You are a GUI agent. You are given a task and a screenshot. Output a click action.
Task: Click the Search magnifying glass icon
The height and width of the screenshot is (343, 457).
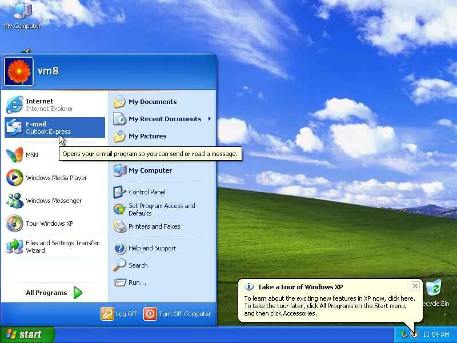[119, 265]
